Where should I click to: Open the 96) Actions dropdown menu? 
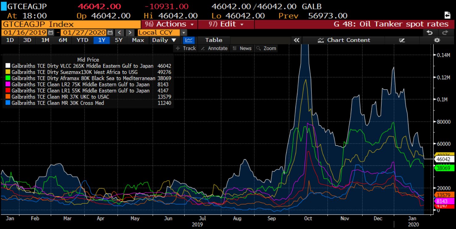[x=169, y=24]
